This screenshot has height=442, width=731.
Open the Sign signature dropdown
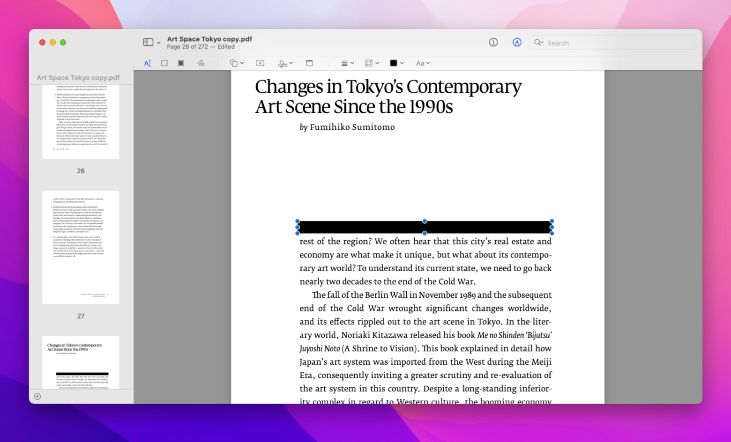[285, 63]
